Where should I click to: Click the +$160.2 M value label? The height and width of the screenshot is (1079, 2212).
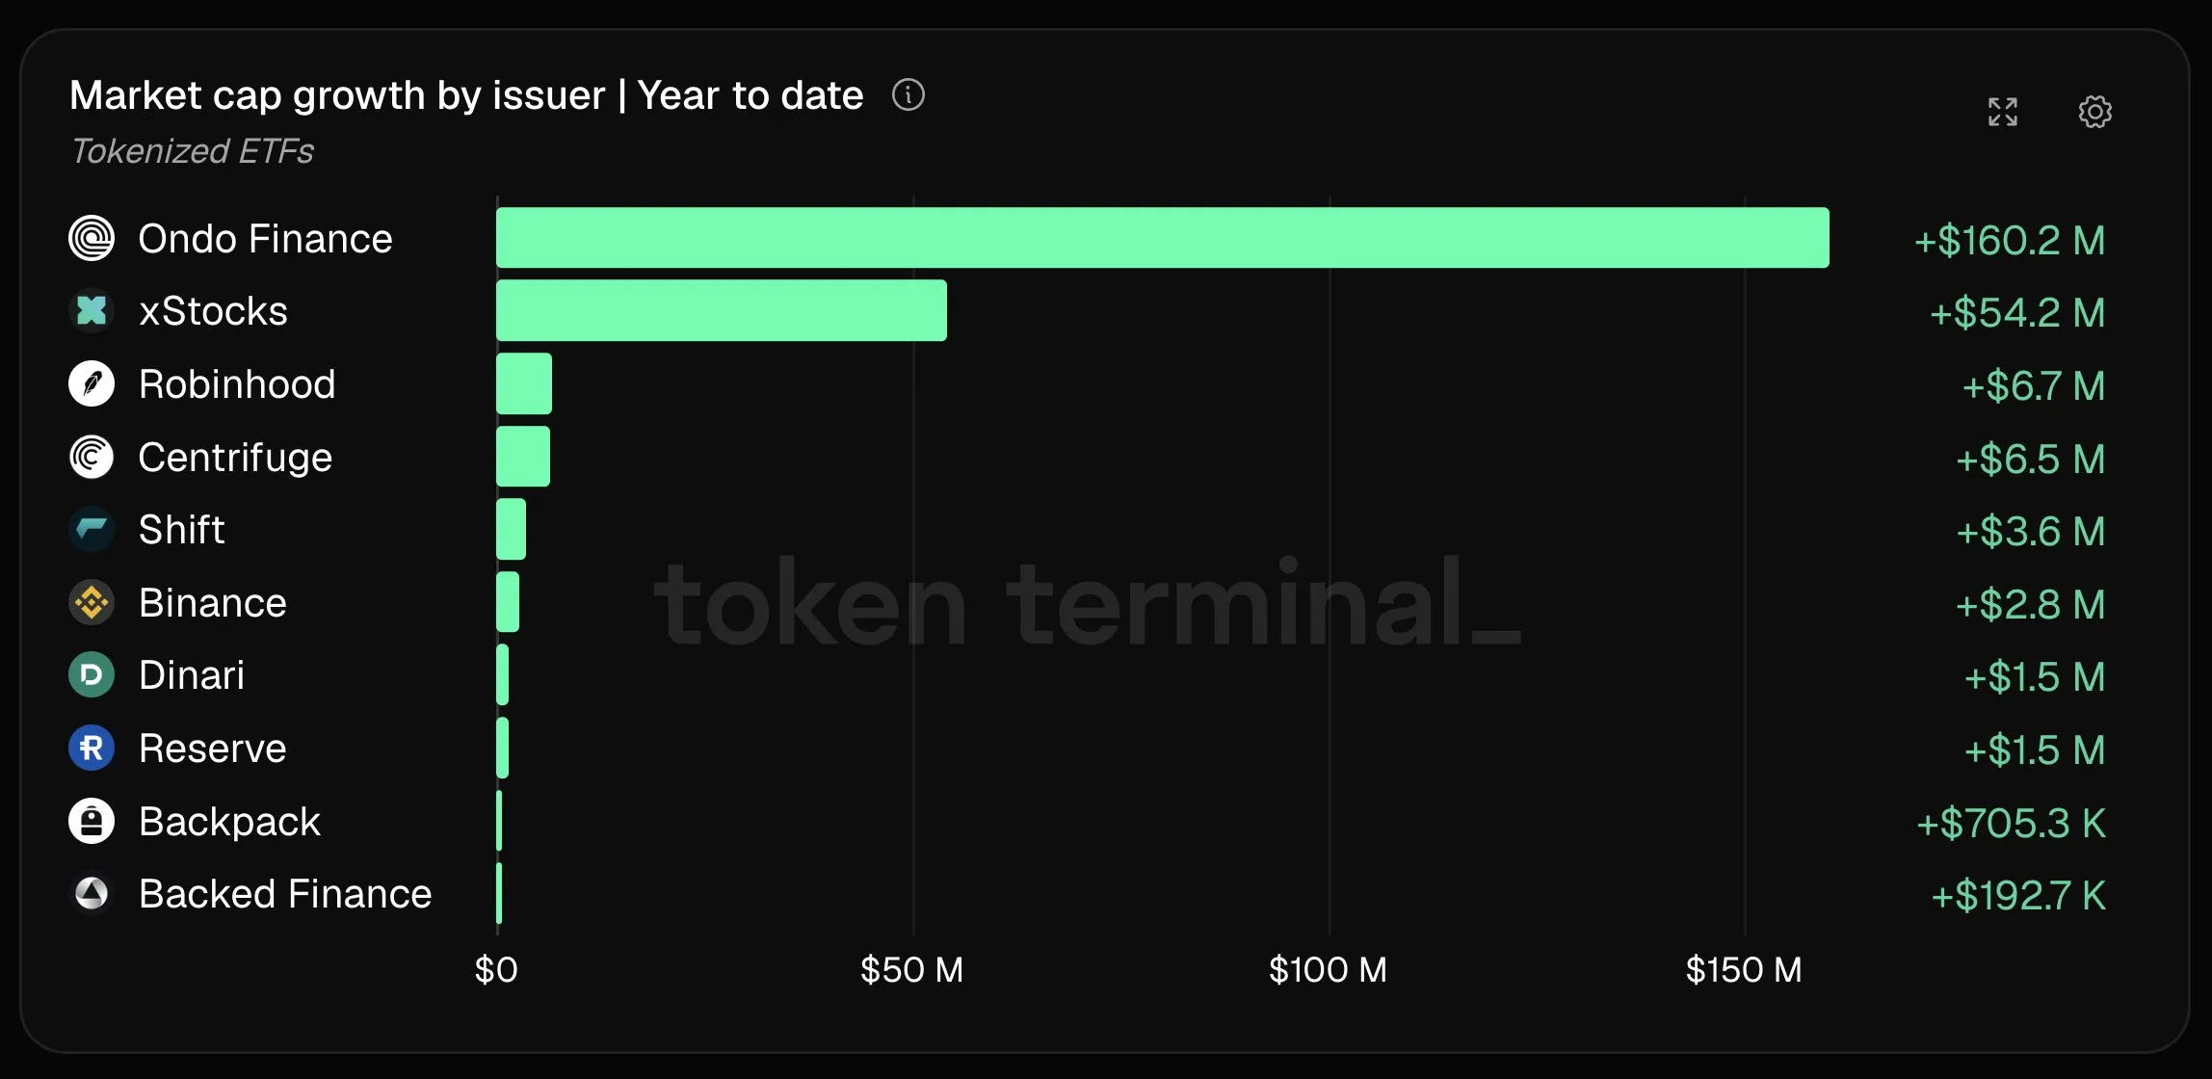[x=2010, y=240]
